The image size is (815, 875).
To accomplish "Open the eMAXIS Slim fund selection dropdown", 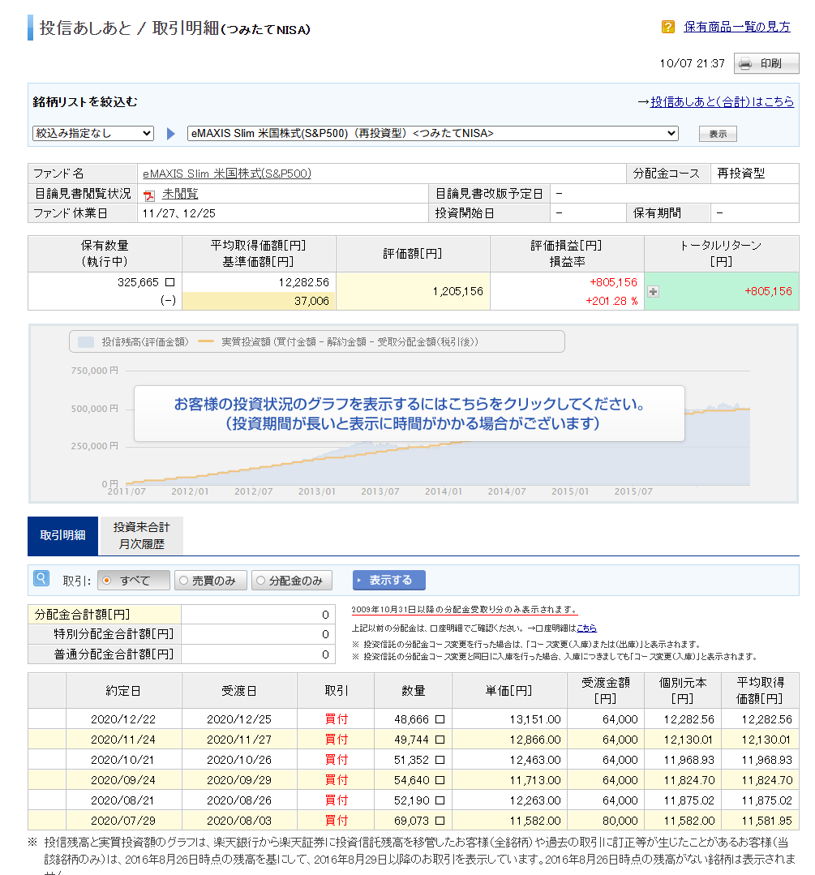I will coord(432,133).
